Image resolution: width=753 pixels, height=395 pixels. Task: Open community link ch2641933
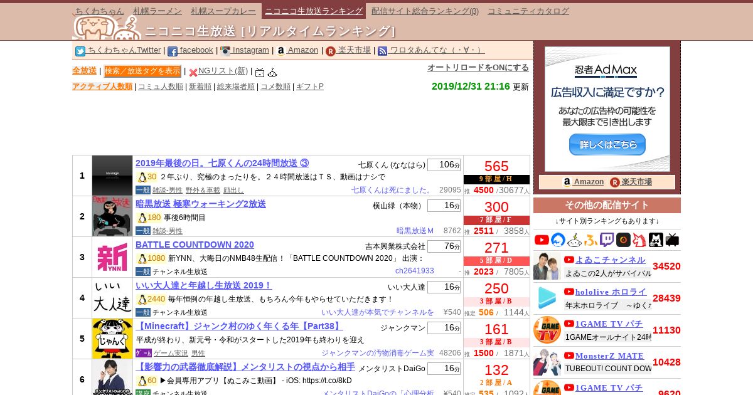coord(415,271)
